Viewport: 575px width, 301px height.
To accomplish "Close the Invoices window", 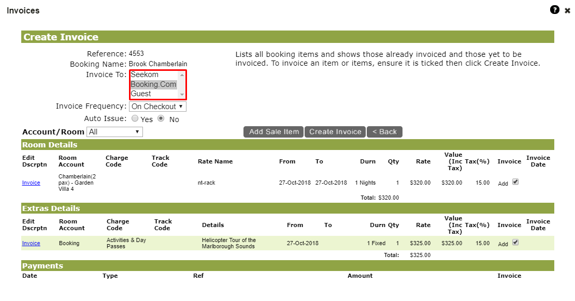I will coord(568,10).
